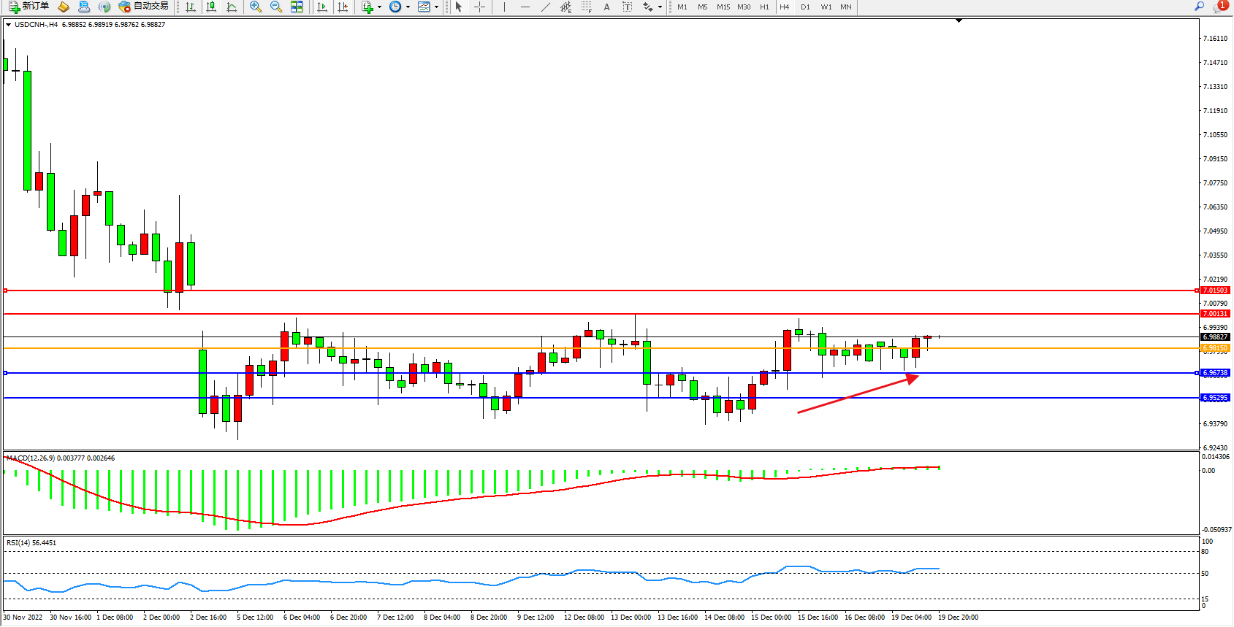This screenshot has height=627, width=1234.
Task: Expand the chart periods clock dropdown
Action: [x=408, y=7]
